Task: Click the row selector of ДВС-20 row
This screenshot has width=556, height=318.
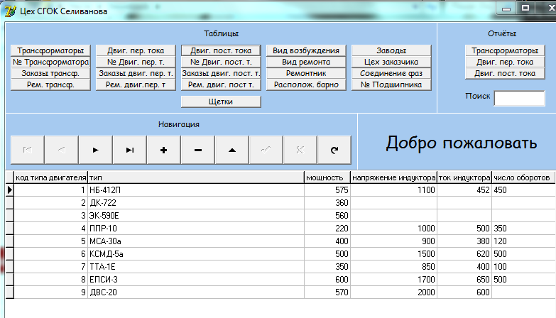Action: click(9, 292)
